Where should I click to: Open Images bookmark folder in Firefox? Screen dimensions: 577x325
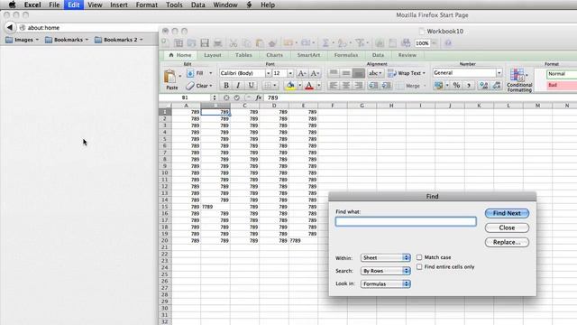coord(22,40)
